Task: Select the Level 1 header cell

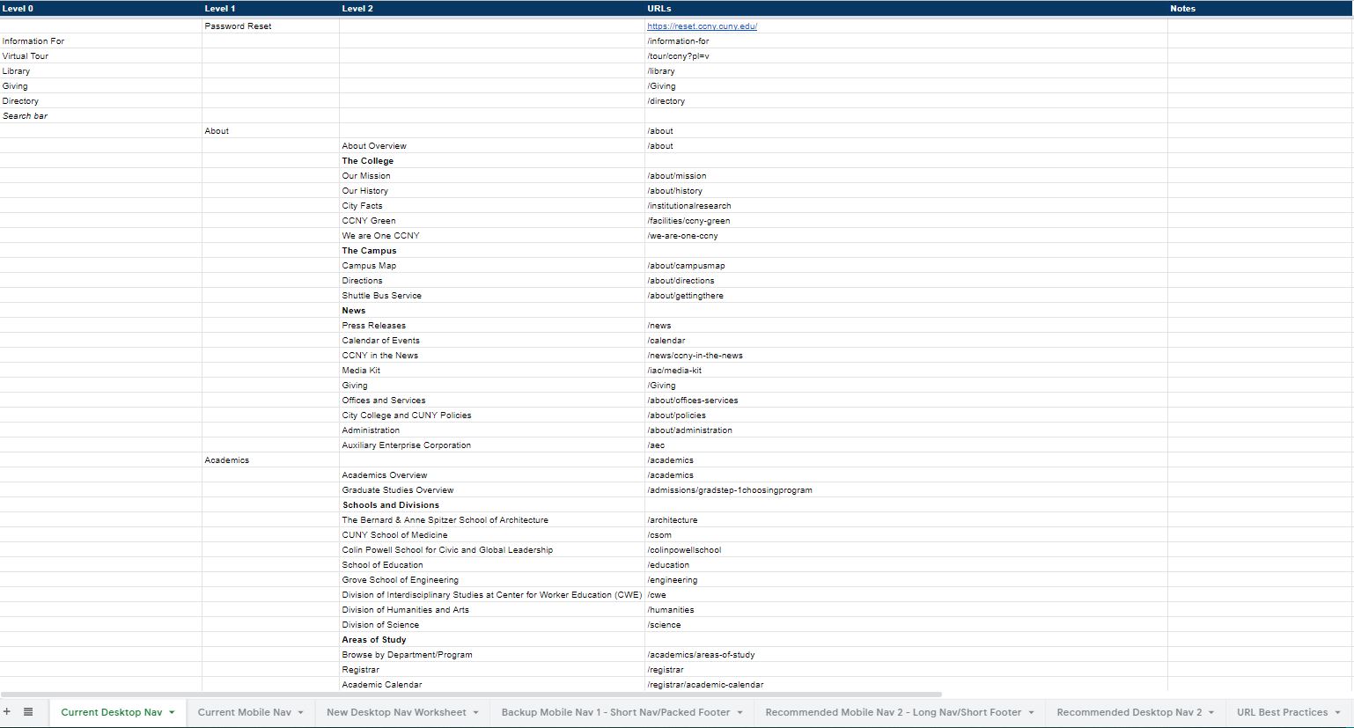Action: pos(270,8)
